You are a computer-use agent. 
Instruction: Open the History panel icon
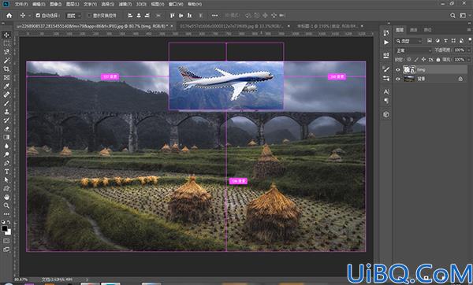pyautogui.click(x=386, y=32)
